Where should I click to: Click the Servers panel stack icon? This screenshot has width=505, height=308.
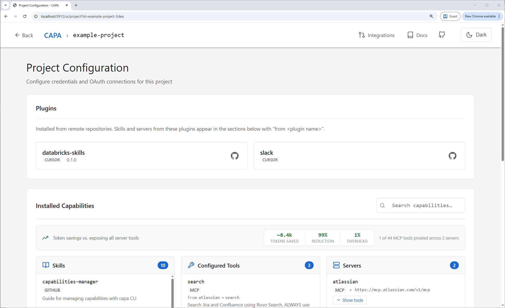pos(336,265)
